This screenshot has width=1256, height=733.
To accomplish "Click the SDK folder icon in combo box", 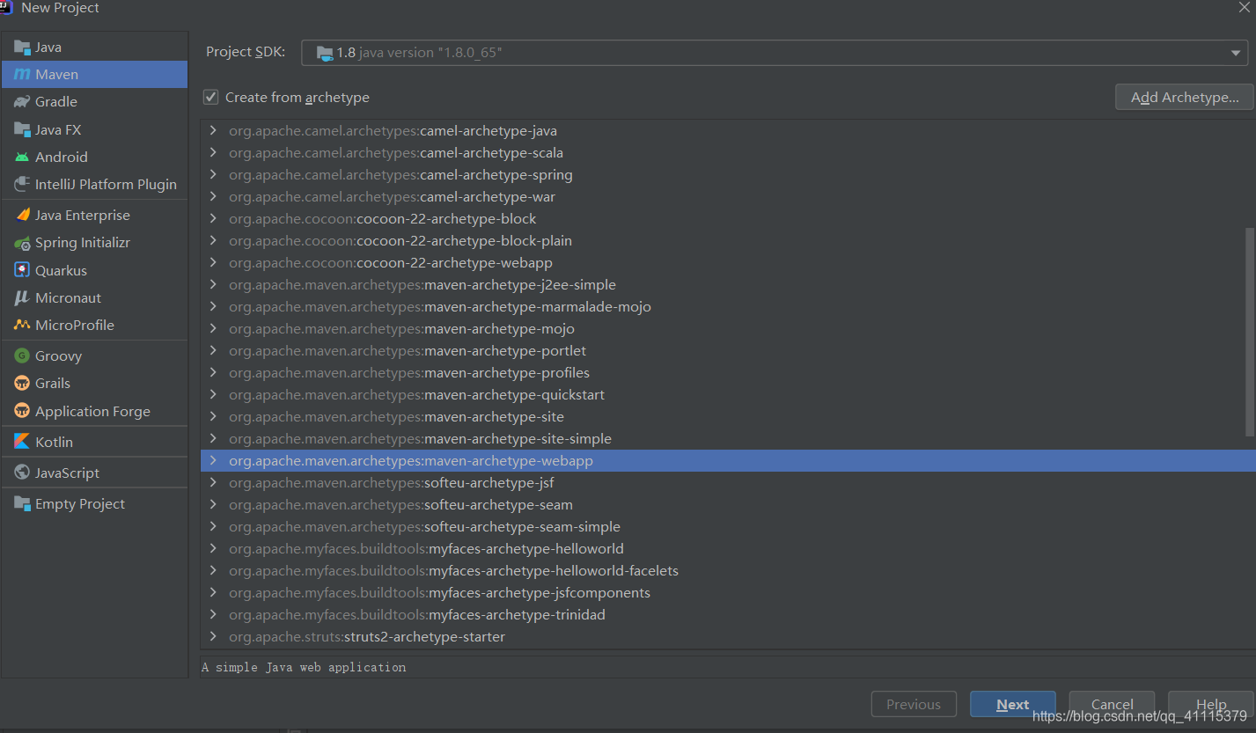I will point(325,53).
